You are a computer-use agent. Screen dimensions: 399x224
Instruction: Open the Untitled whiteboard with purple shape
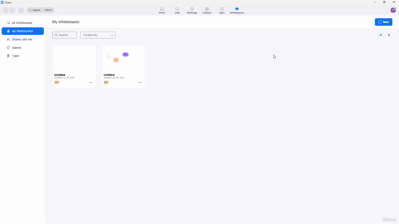(x=123, y=58)
